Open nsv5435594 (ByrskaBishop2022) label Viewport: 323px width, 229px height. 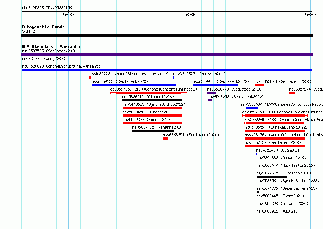276,127
